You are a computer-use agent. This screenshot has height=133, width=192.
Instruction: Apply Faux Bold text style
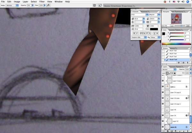click(x=134, y=33)
